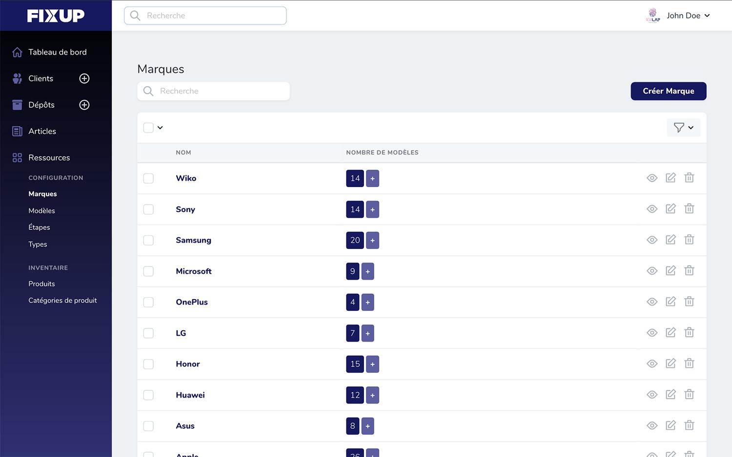Tick the OnePlus row checkbox

[148, 302]
